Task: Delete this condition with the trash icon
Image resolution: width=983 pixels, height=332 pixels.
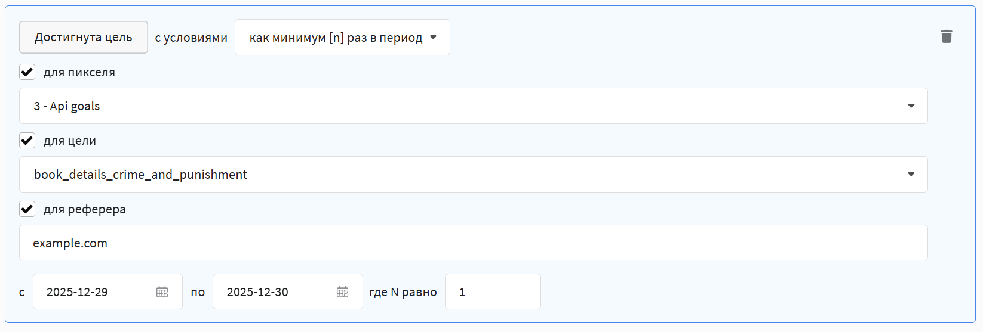Action: [946, 36]
